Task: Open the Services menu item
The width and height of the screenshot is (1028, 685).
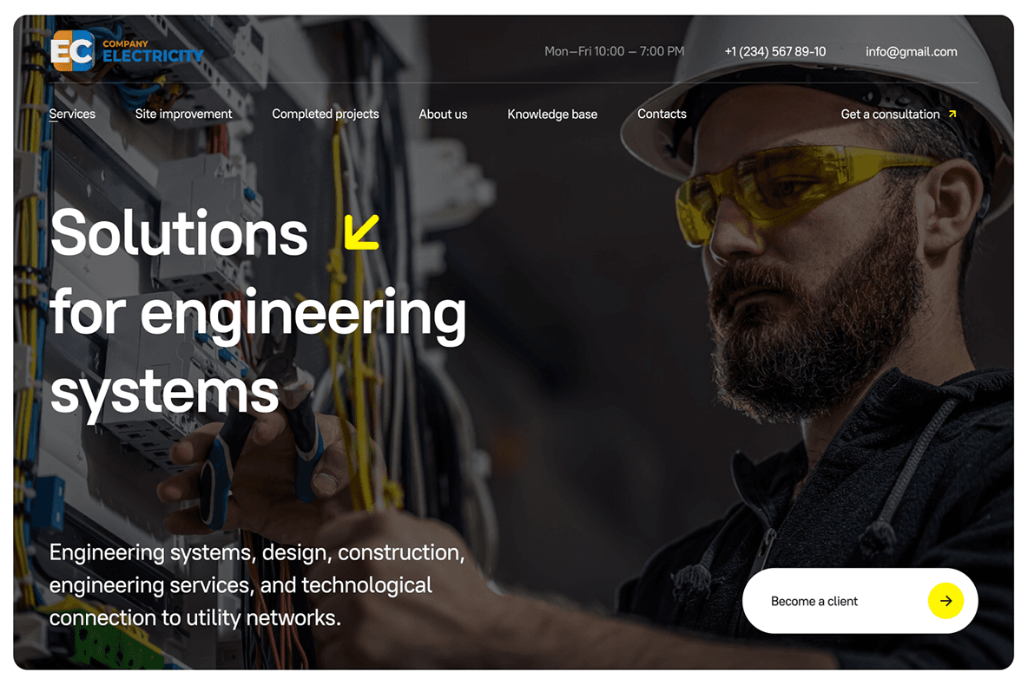Action: click(72, 114)
